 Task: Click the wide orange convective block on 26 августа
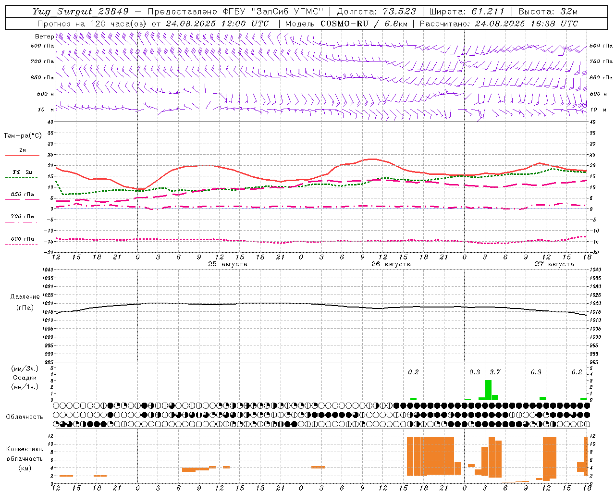(430, 456)
